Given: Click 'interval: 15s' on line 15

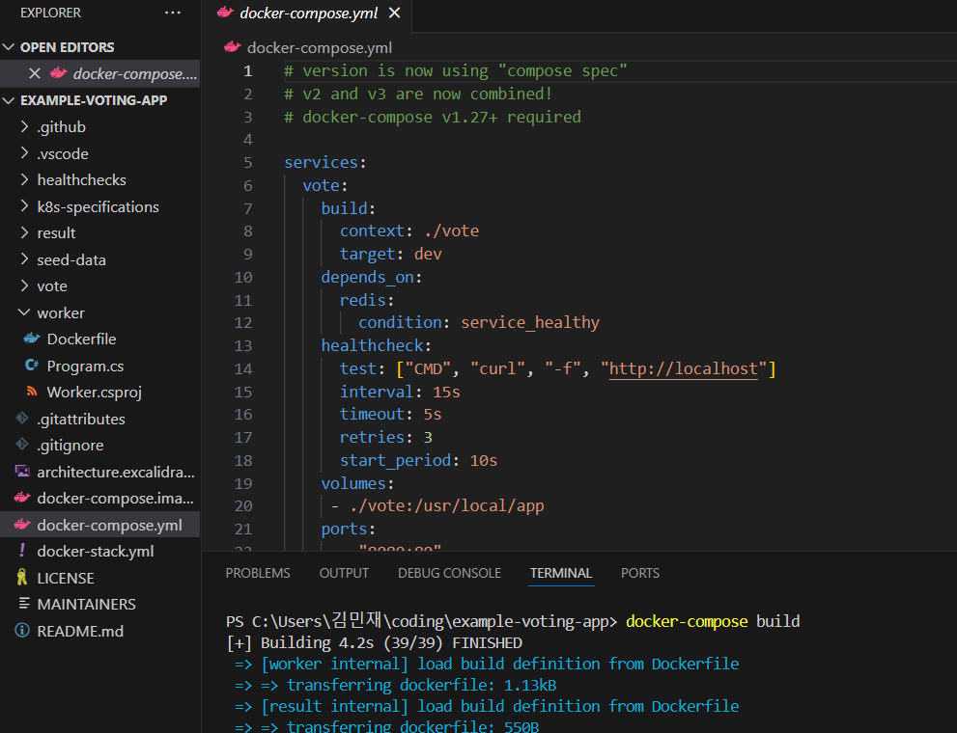Looking at the screenshot, I should click(x=400, y=392).
